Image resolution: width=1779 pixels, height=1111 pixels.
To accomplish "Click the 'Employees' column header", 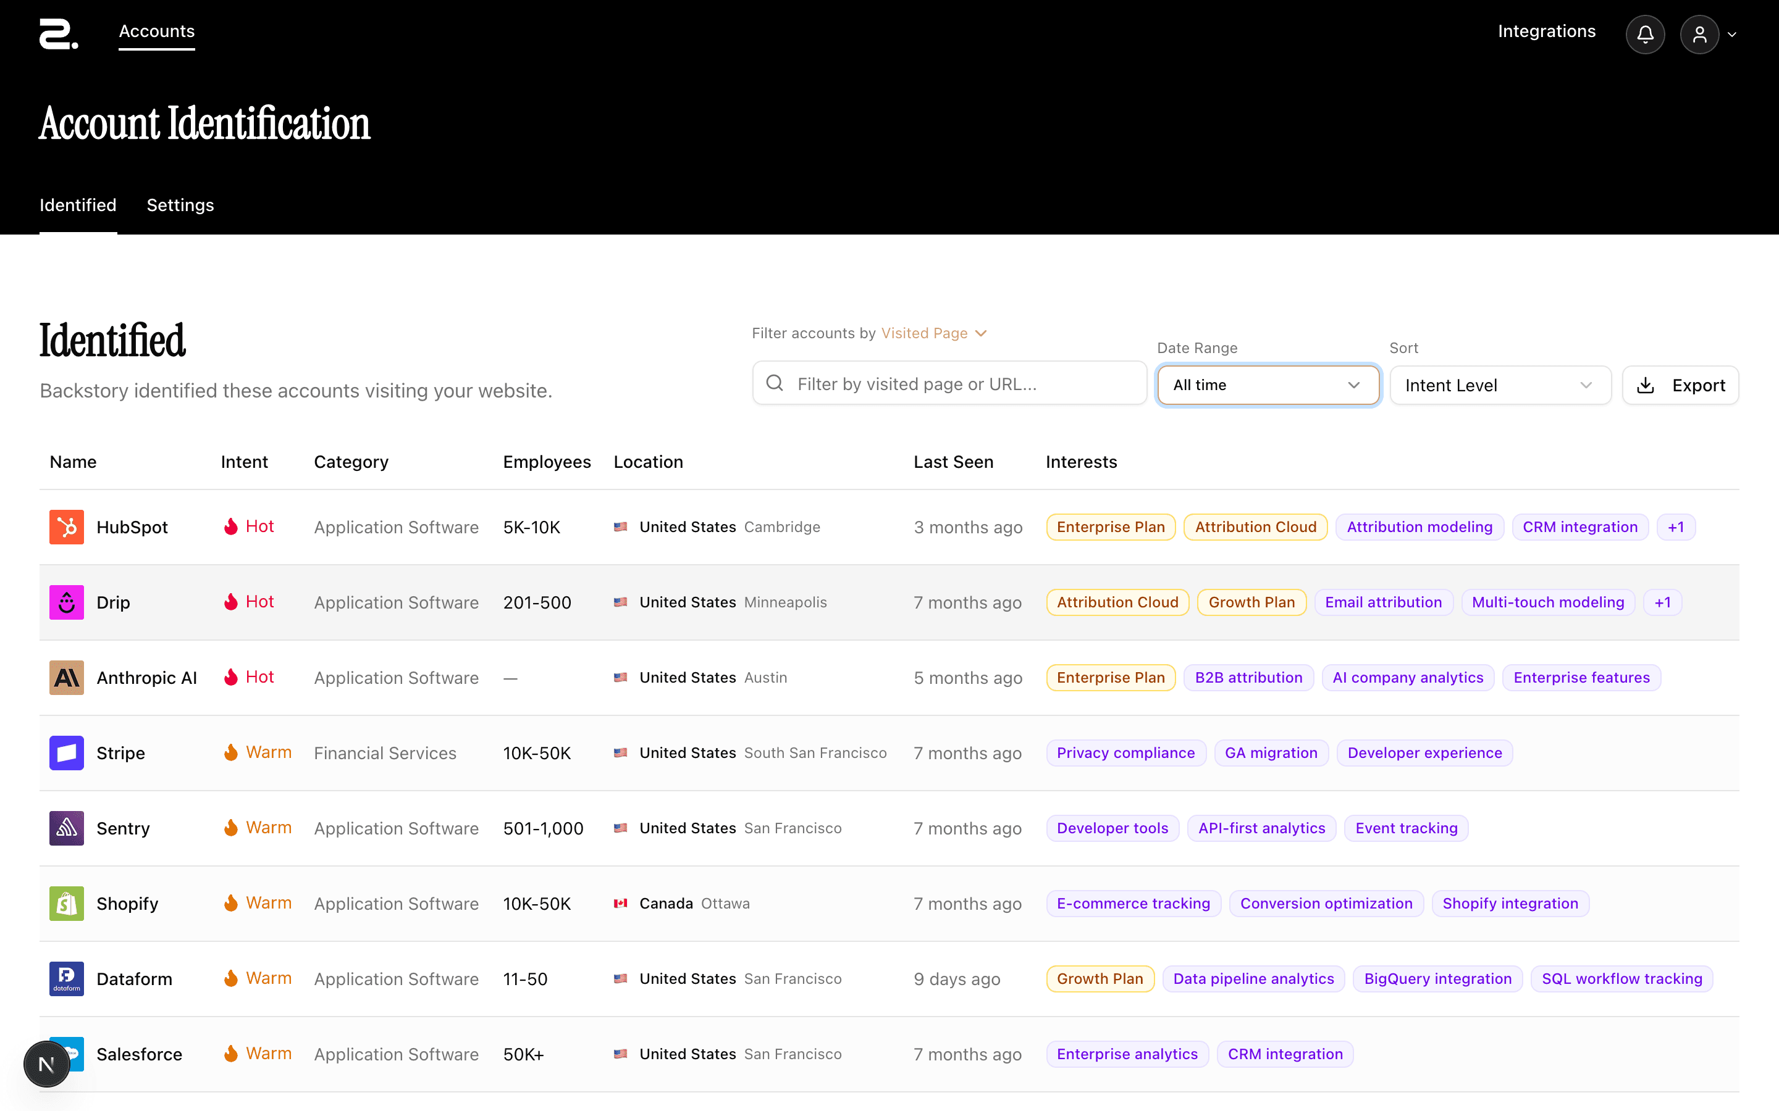I will coord(547,462).
